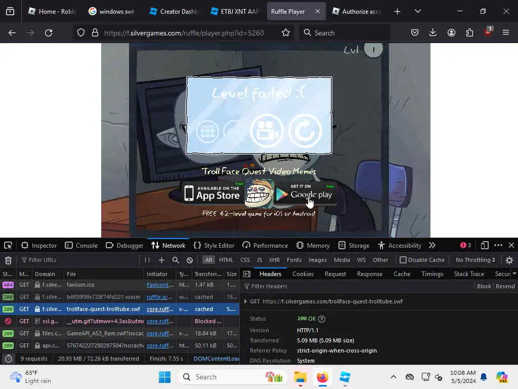
Task: Open the Timings details tab
Action: point(432,274)
